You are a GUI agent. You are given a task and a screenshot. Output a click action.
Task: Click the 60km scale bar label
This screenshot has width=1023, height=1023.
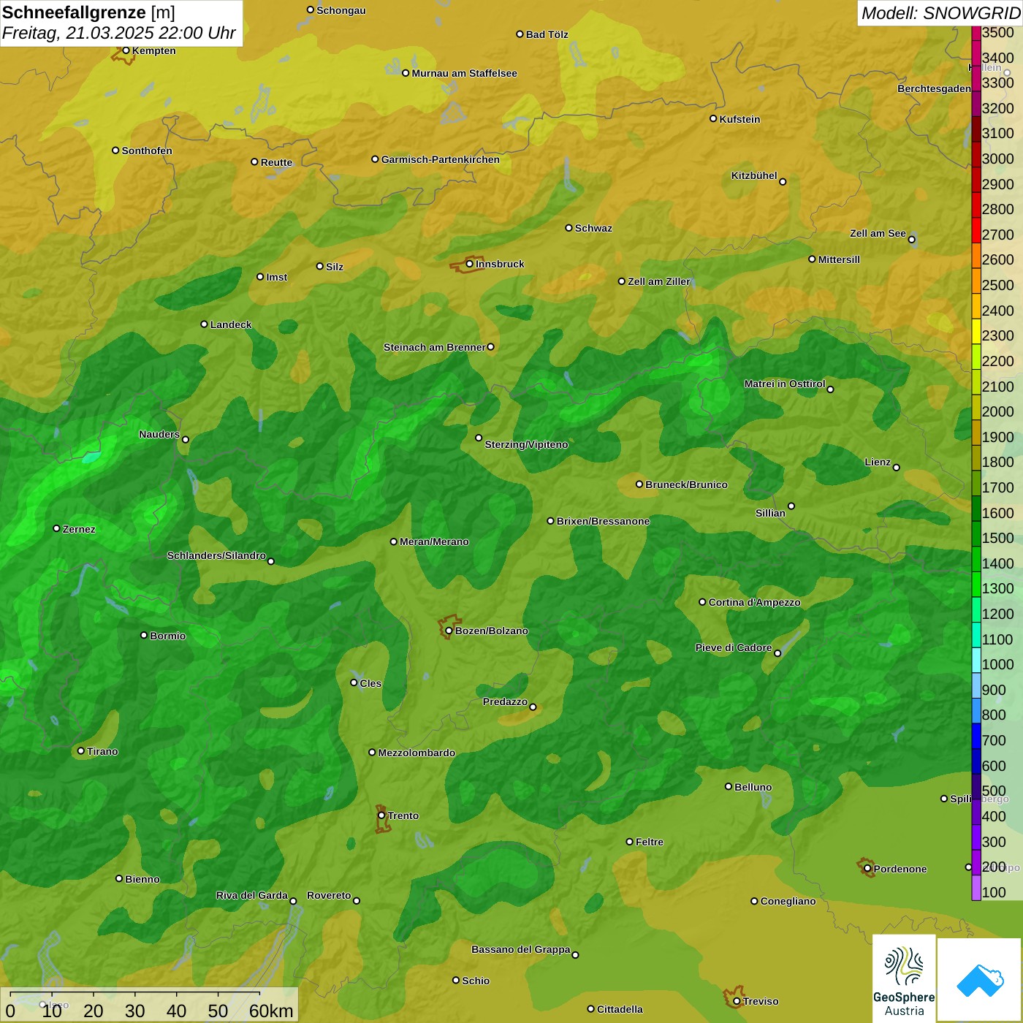(271, 1011)
